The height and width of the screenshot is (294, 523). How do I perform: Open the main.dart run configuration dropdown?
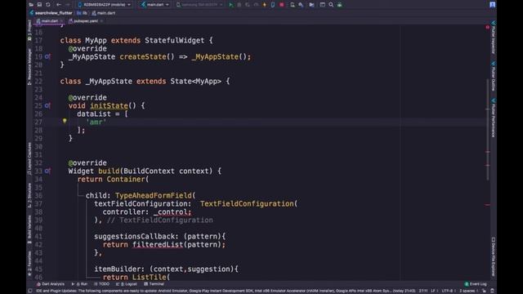(x=155, y=5)
